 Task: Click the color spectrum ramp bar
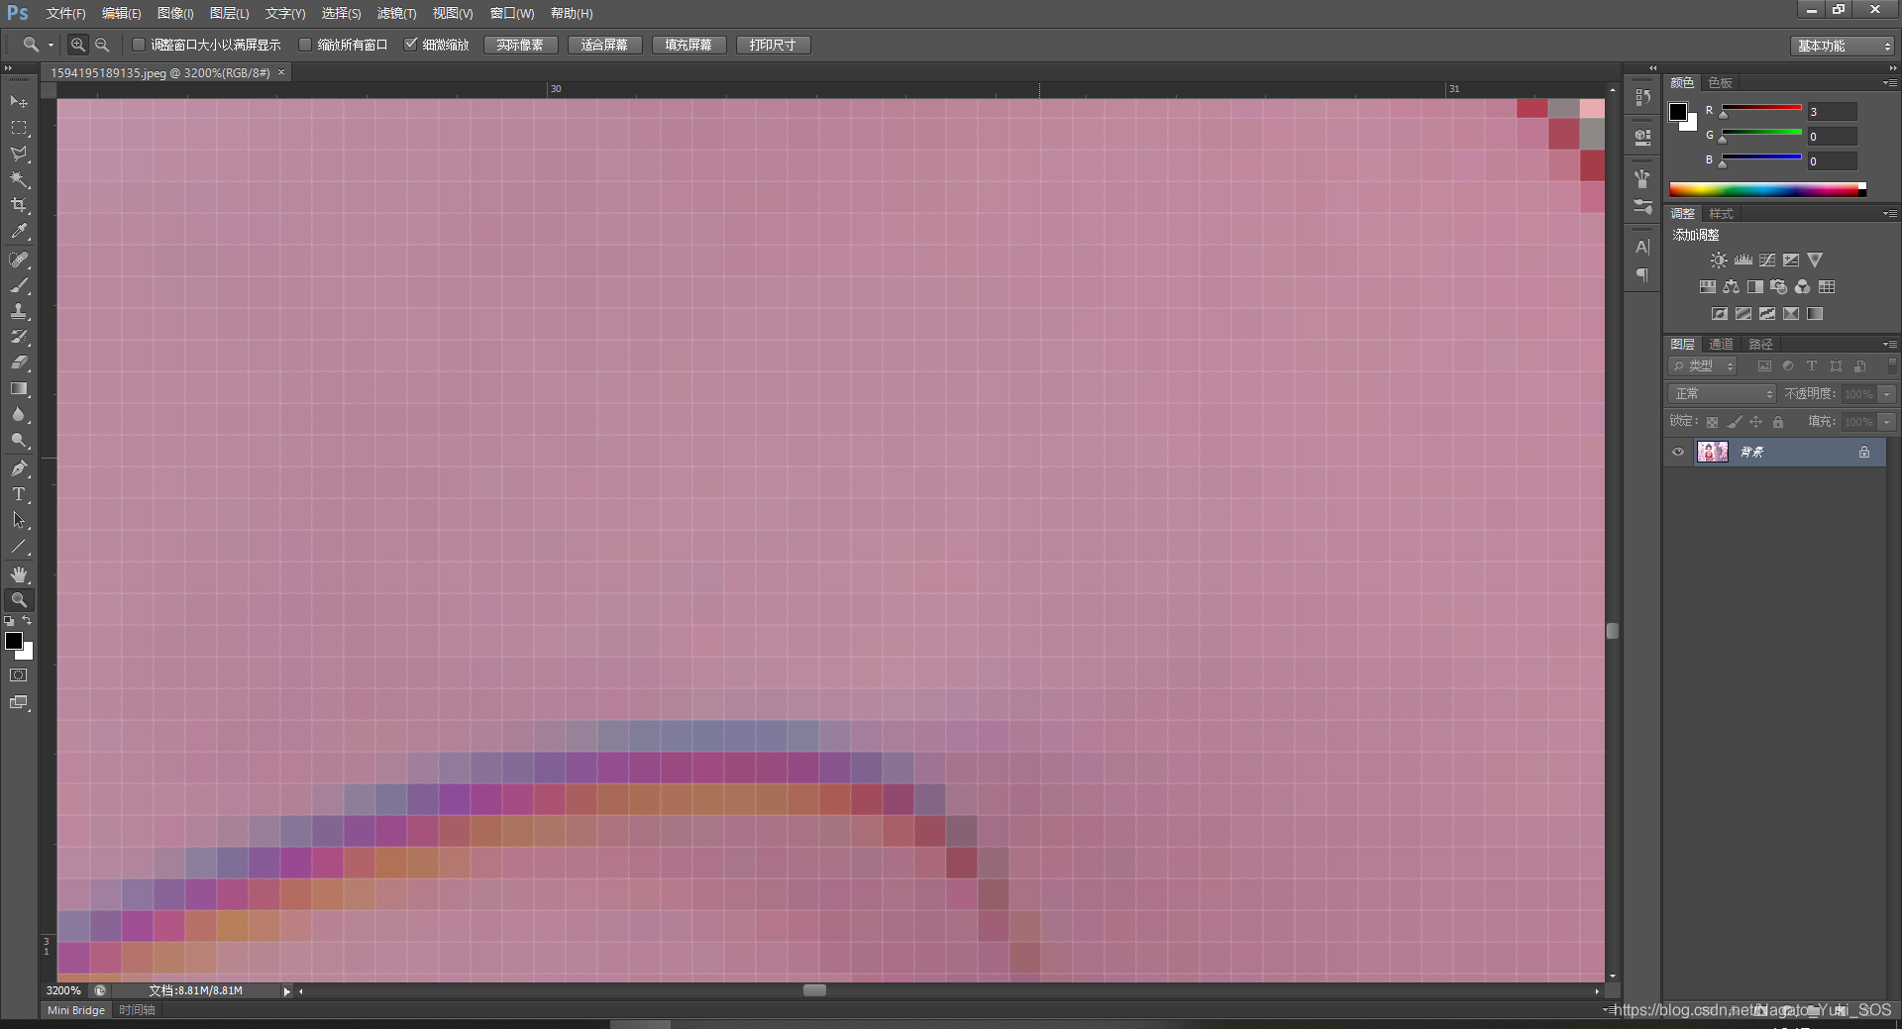click(x=1767, y=189)
